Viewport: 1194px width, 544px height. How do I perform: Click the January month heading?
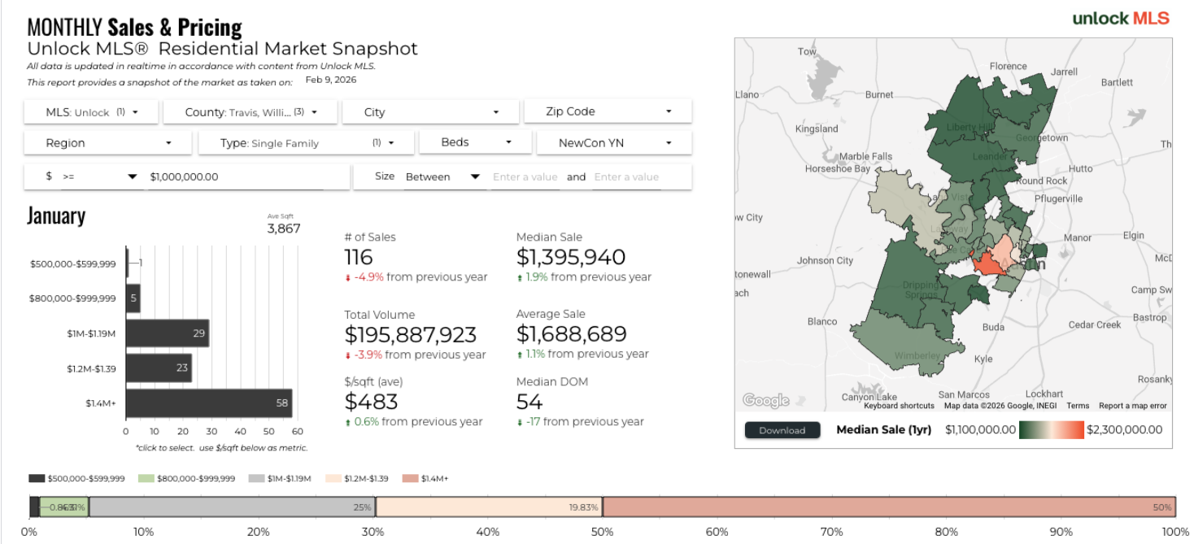[x=56, y=215]
